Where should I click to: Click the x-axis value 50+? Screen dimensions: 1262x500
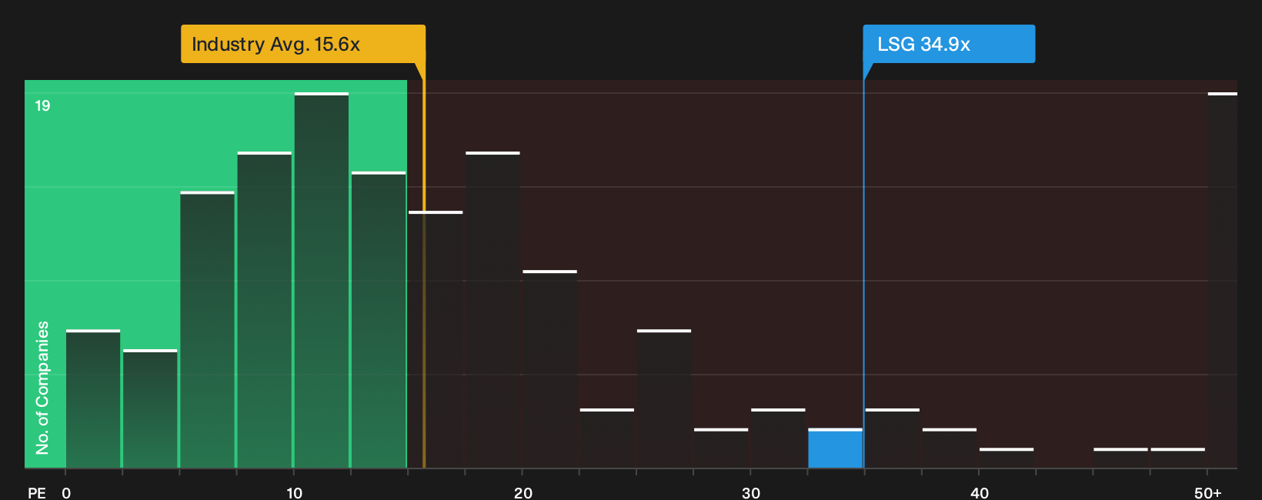click(x=1207, y=493)
